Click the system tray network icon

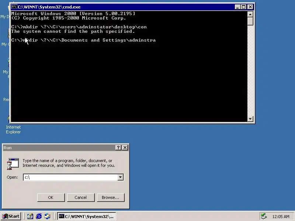[x=264, y=217]
